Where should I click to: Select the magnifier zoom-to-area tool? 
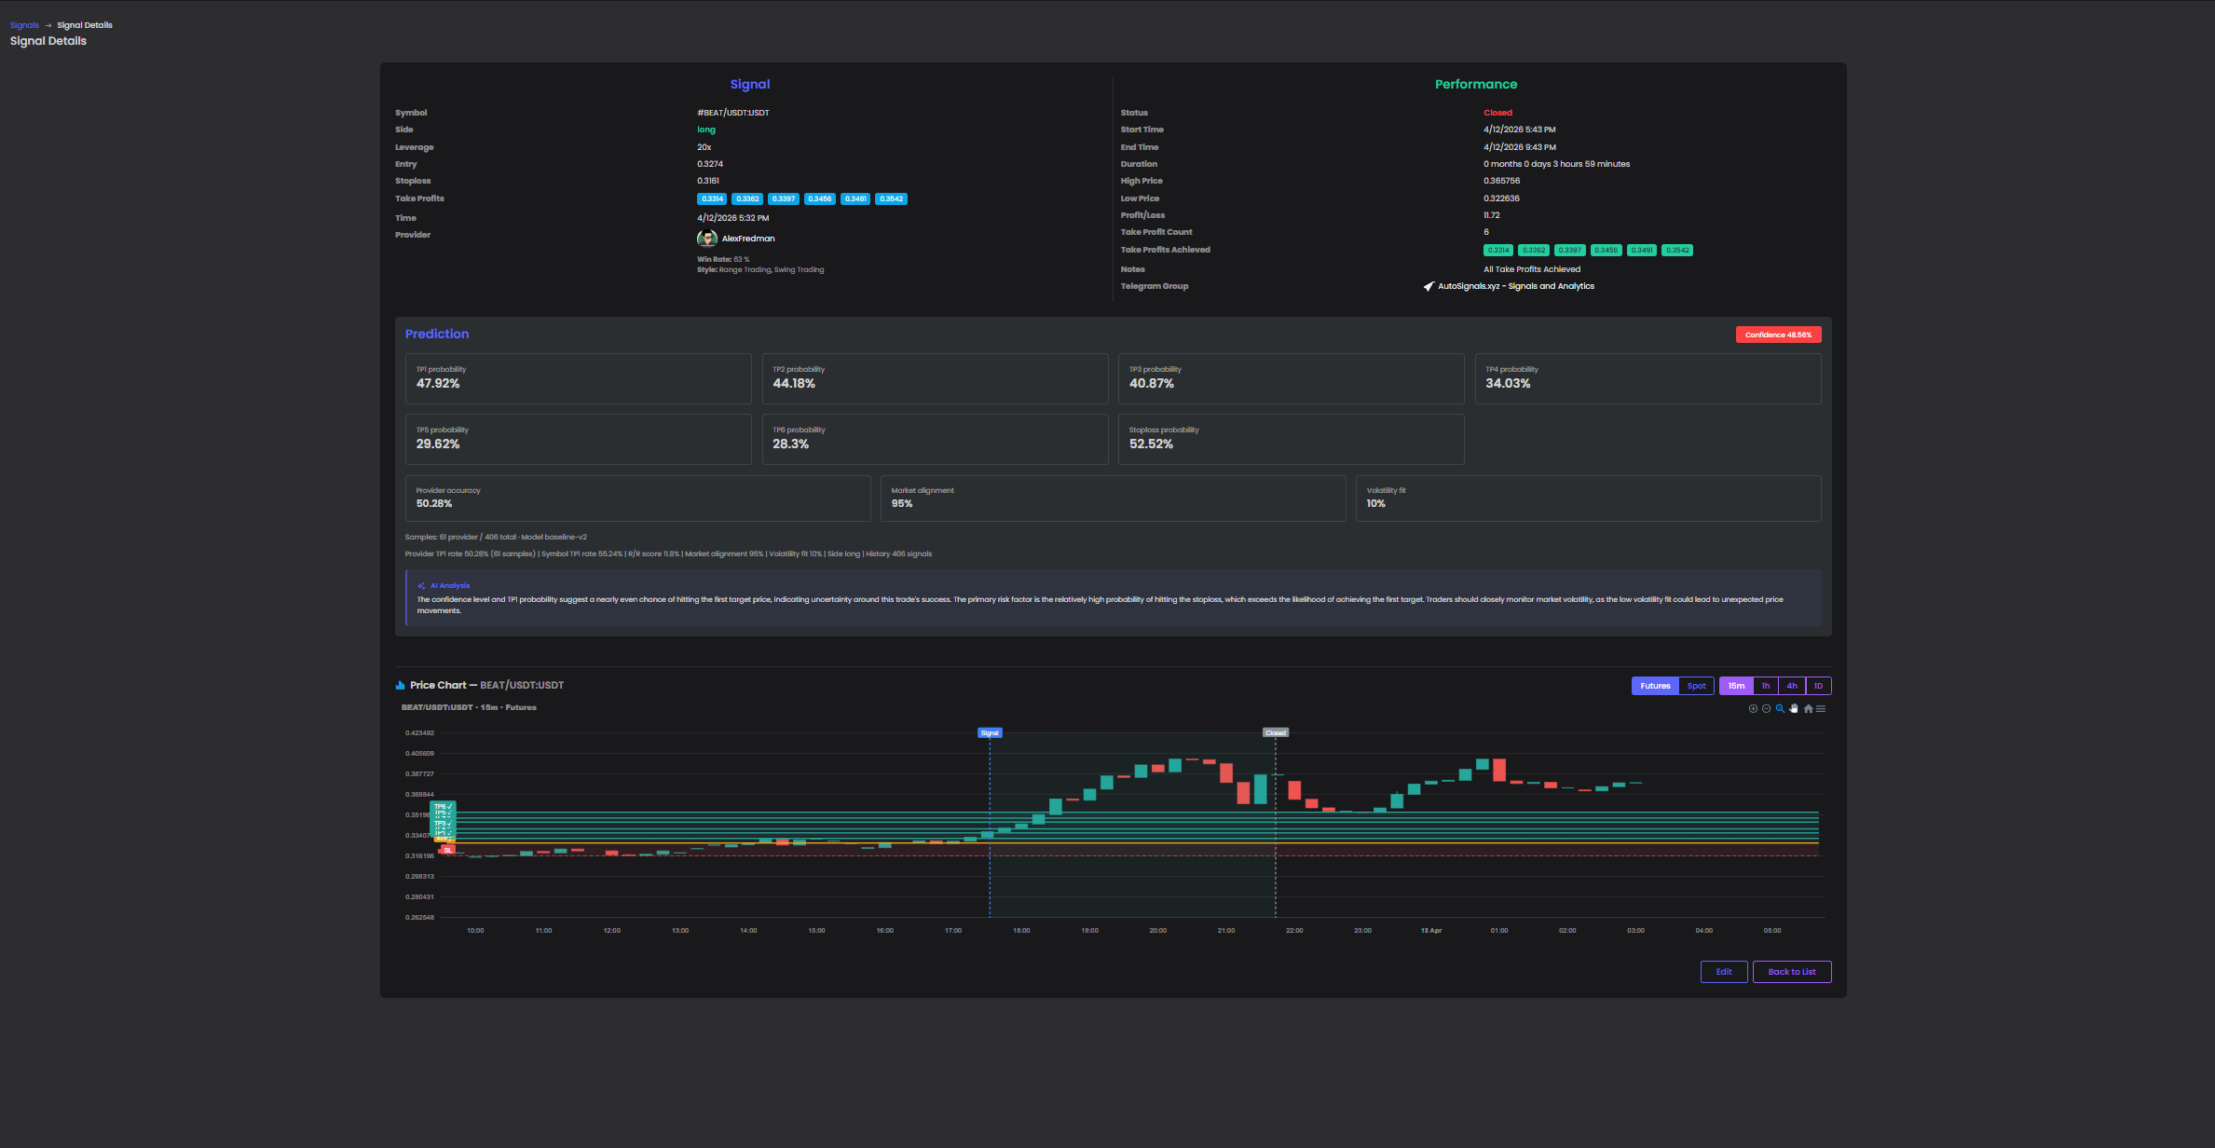tap(1780, 708)
